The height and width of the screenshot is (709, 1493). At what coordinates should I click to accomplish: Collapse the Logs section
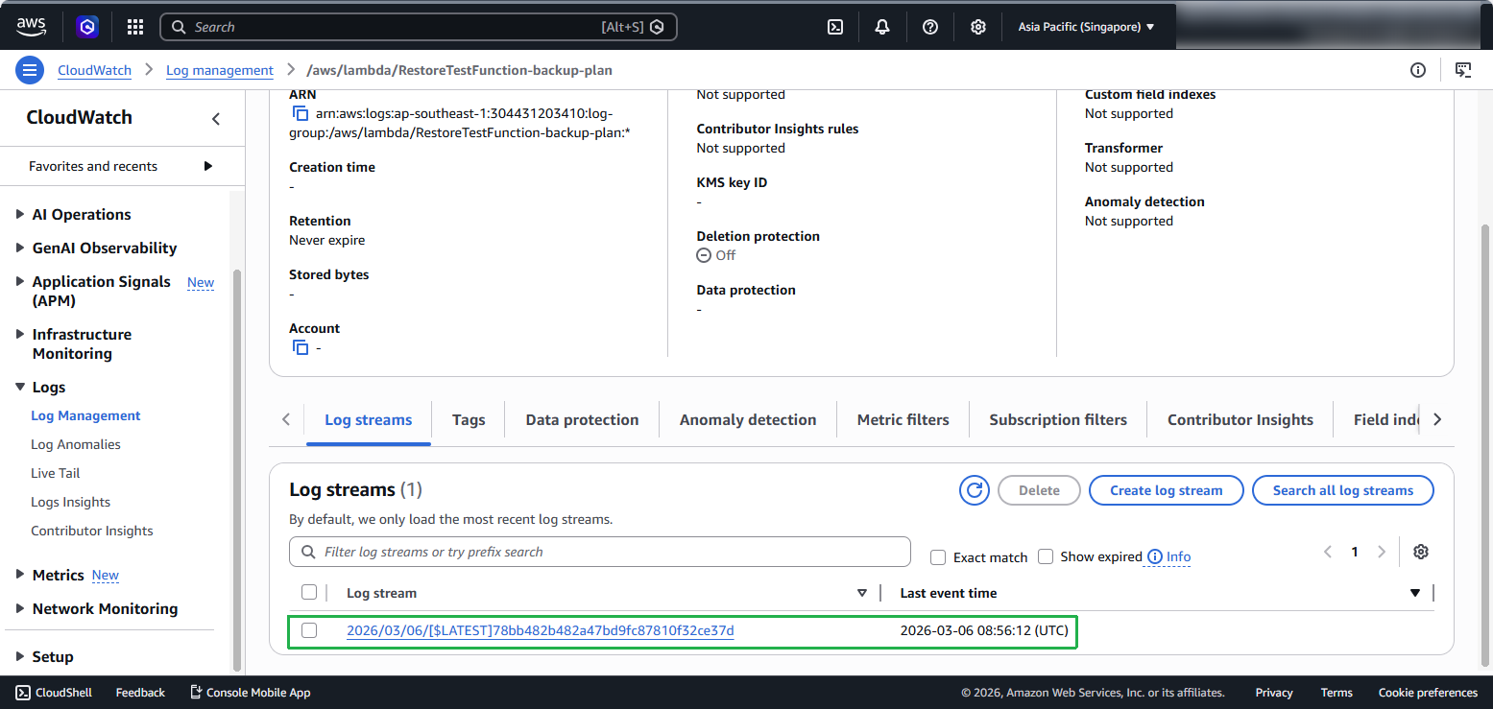click(20, 387)
